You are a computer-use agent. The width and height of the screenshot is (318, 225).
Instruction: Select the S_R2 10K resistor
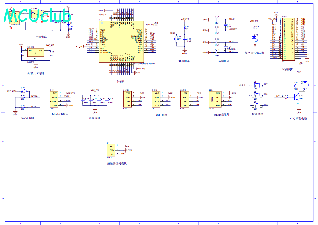(x=185, y=28)
